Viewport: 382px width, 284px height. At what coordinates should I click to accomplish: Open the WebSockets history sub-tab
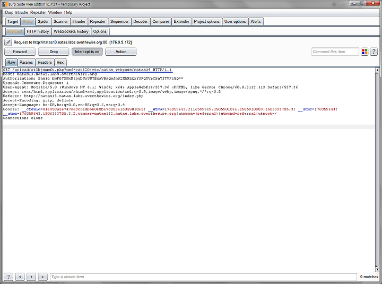point(71,31)
